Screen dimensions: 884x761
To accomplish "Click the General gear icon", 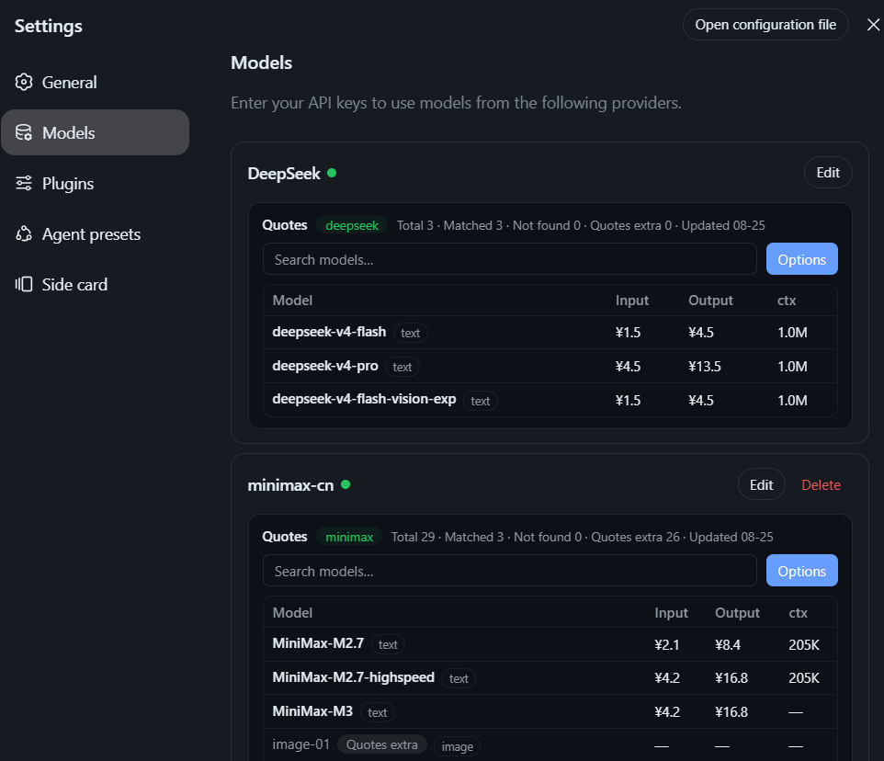I will pyautogui.click(x=24, y=83).
